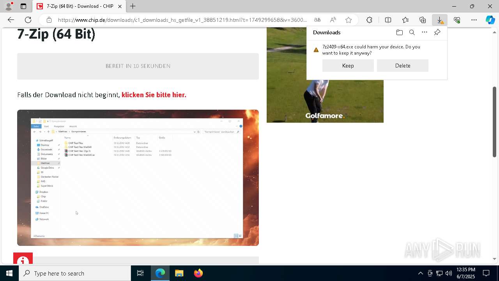Click the 'klicken Sie bitte hier' link
Image resolution: width=499 pixels, height=281 pixels.
click(154, 95)
